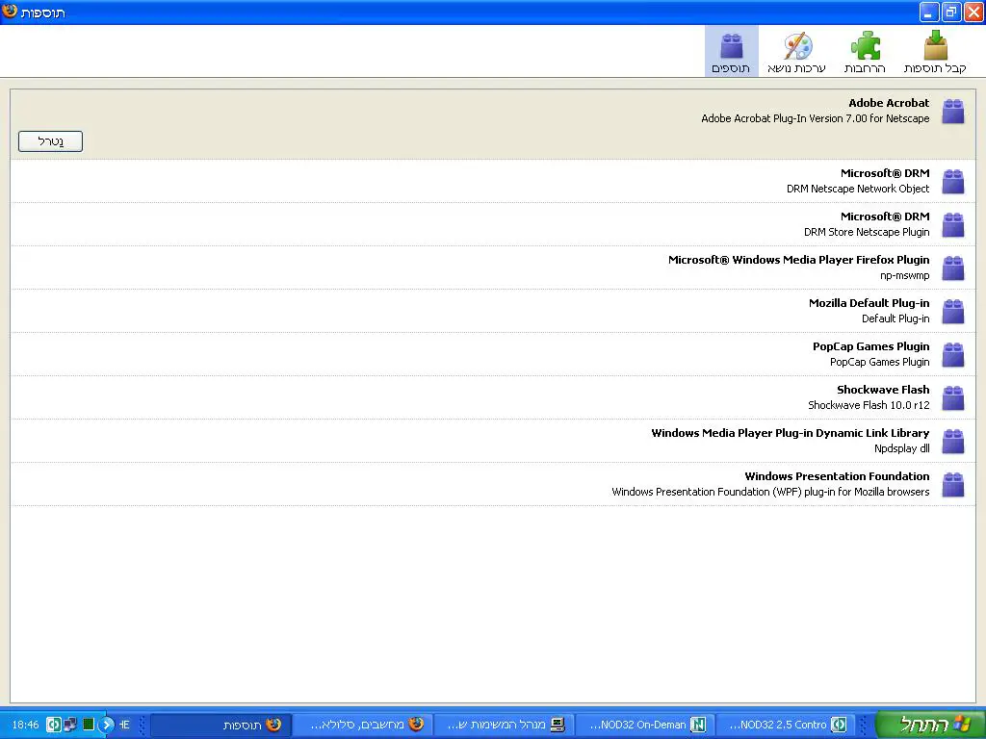Screen dimensions: 986x739
Task: Switch to the Firefox מחשבים, סלולא taskbar window
Action: coord(362,725)
